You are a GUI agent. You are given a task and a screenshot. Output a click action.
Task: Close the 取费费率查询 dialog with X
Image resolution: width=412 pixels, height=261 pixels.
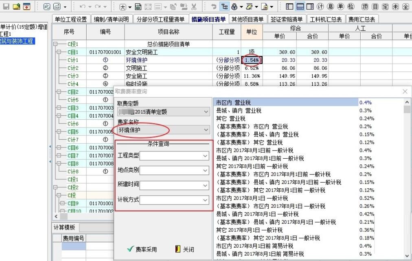coord(405,91)
